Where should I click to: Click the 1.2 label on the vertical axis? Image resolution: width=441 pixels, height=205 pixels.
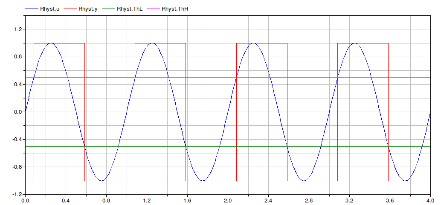point(17,29)
